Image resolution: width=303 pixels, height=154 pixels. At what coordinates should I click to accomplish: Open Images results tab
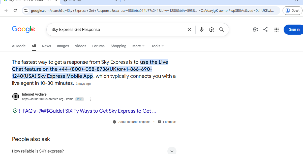63,46
